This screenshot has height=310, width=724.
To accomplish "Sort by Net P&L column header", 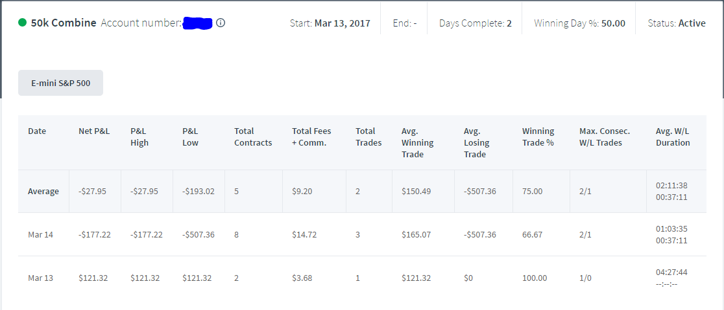I will coord(94,131).
